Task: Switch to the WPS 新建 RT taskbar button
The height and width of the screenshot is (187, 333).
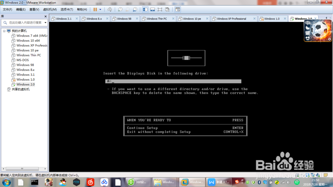Action: pos(219,182)
